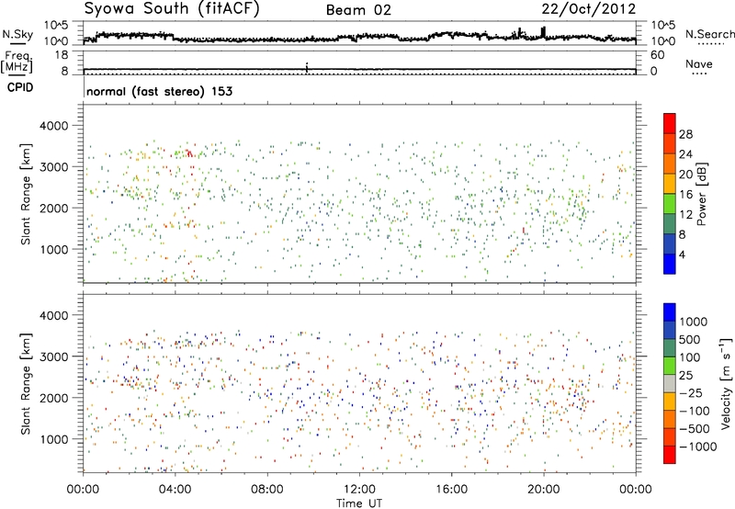735x509 pixels.
Task: Click the 'Velocity [m s-1]' colorbar label
Action: tap(726, 383)
